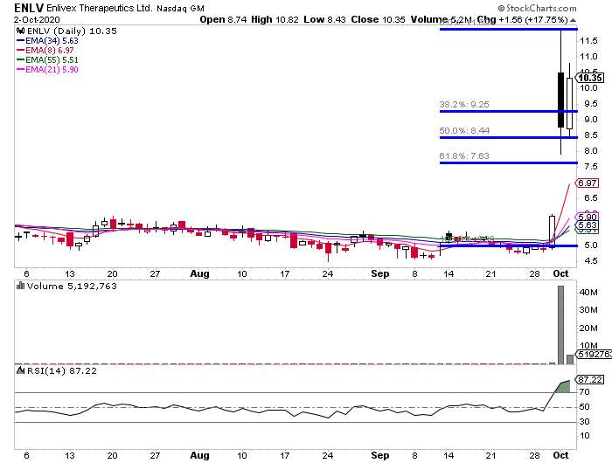The height and width of the screenshot is (463, 612).
Task: Click the EMA(21) 5.90 legend entry
Action: (x=47, y=69)
